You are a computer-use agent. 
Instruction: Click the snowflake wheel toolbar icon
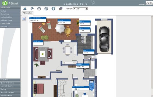click(x=46, y=9)
